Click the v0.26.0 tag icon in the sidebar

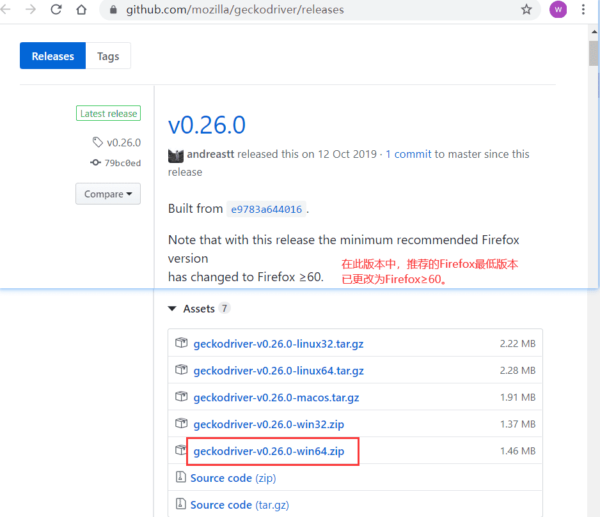[x=98, y=143]
